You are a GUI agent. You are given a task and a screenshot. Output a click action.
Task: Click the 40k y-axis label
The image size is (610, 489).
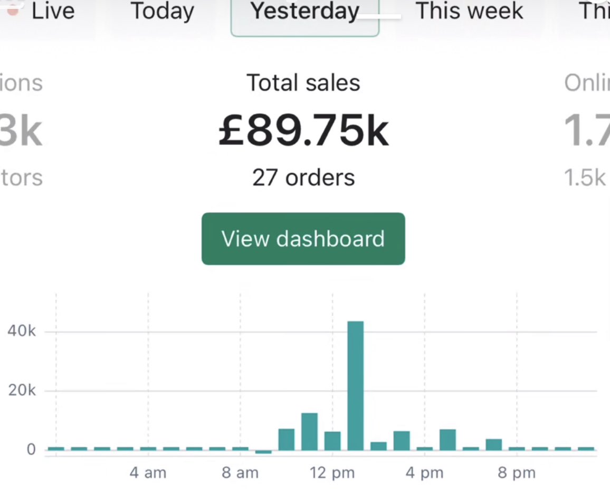point(22,331)
